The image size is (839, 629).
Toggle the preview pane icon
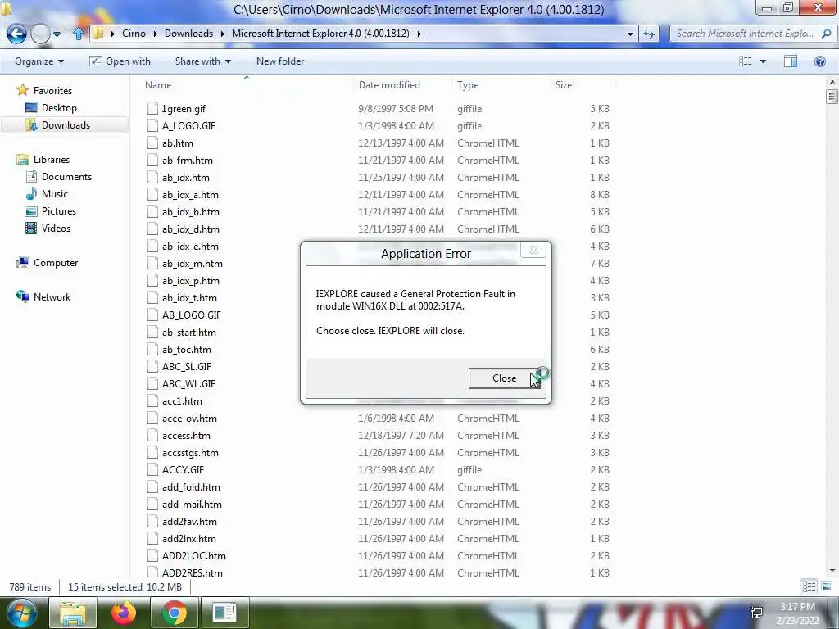[x=791, y=61]
